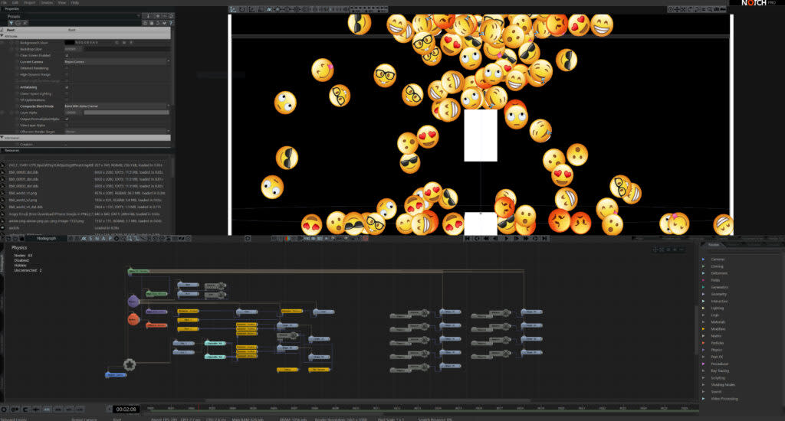This screenshot has height=421, width=785.
Task: Click the Nodegraph panel label
Action: [x=47, y=239]
